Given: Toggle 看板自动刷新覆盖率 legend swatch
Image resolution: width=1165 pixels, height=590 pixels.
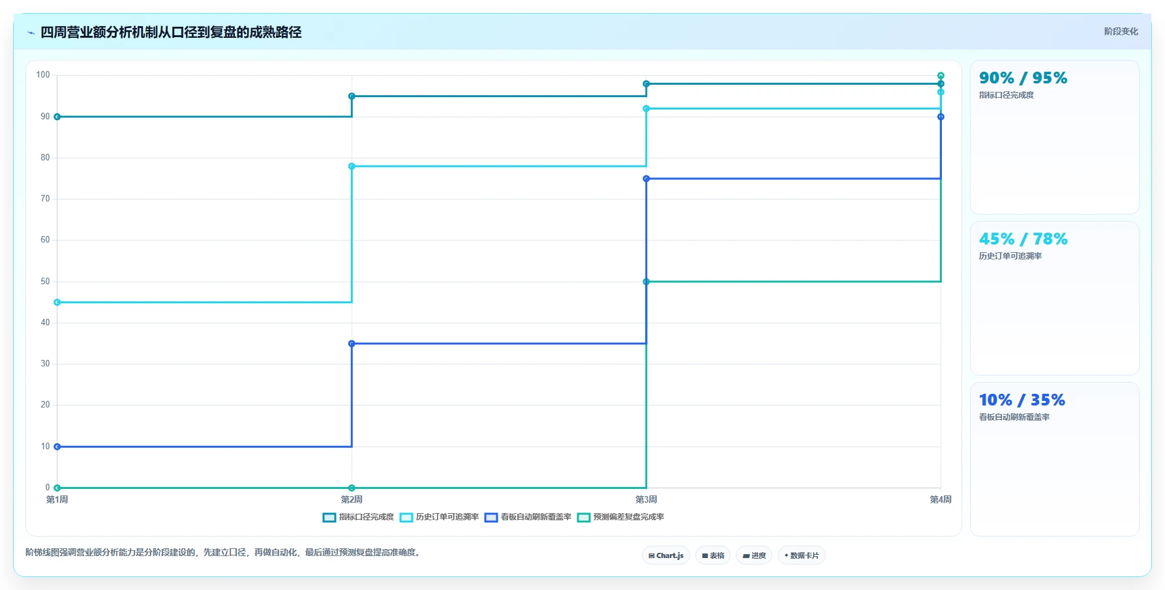Looking at the screenshot, I should tap(491, 518).
